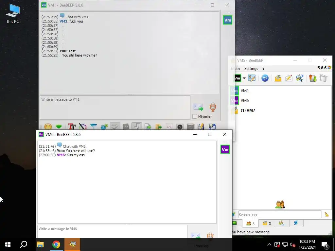Switch to the blue flag tab in VM5 window
The image size is (335, 251).
tap(296, 223)
